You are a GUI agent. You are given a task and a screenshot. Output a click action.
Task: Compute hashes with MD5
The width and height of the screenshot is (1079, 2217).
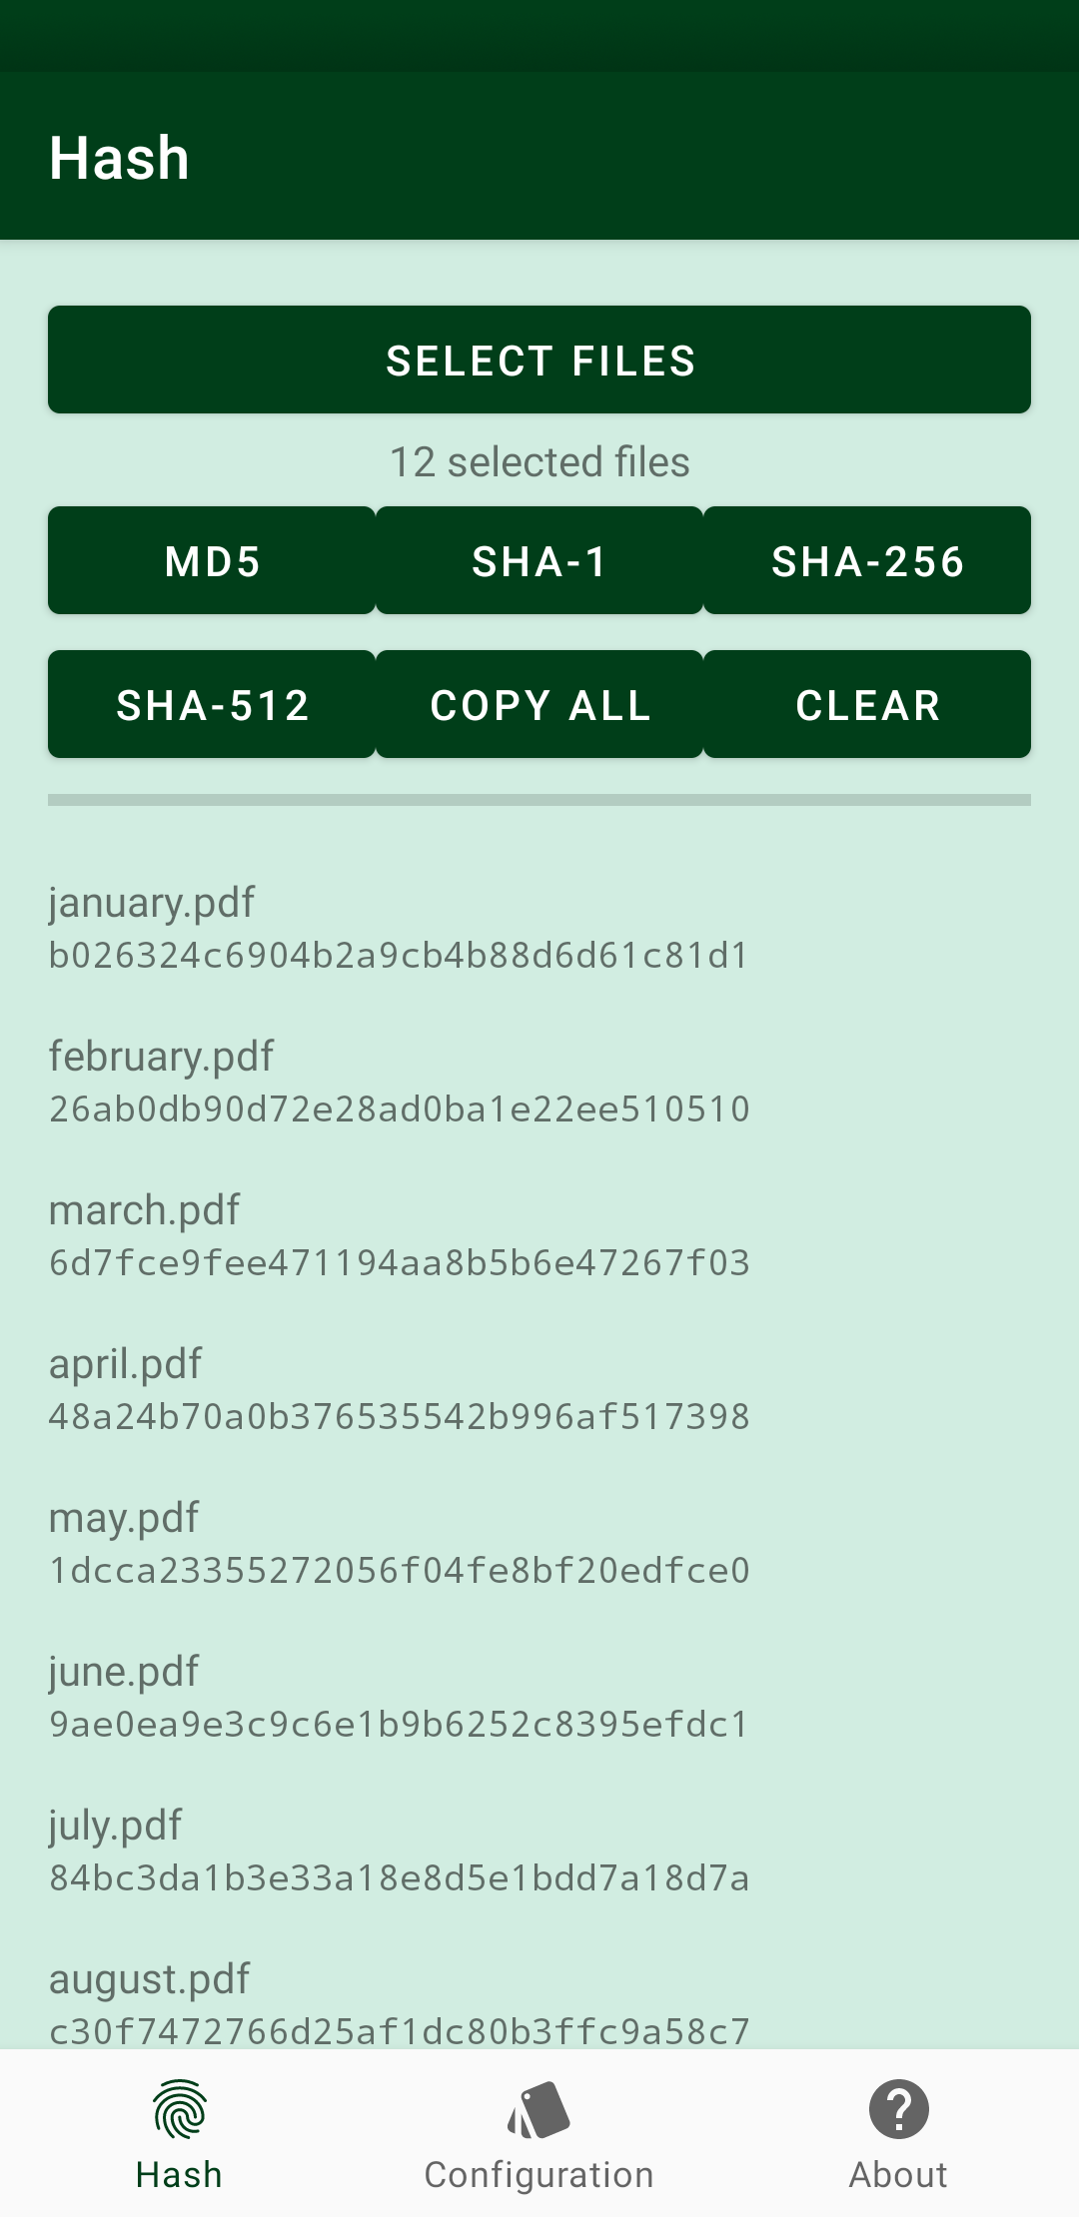tap(212, 561)
